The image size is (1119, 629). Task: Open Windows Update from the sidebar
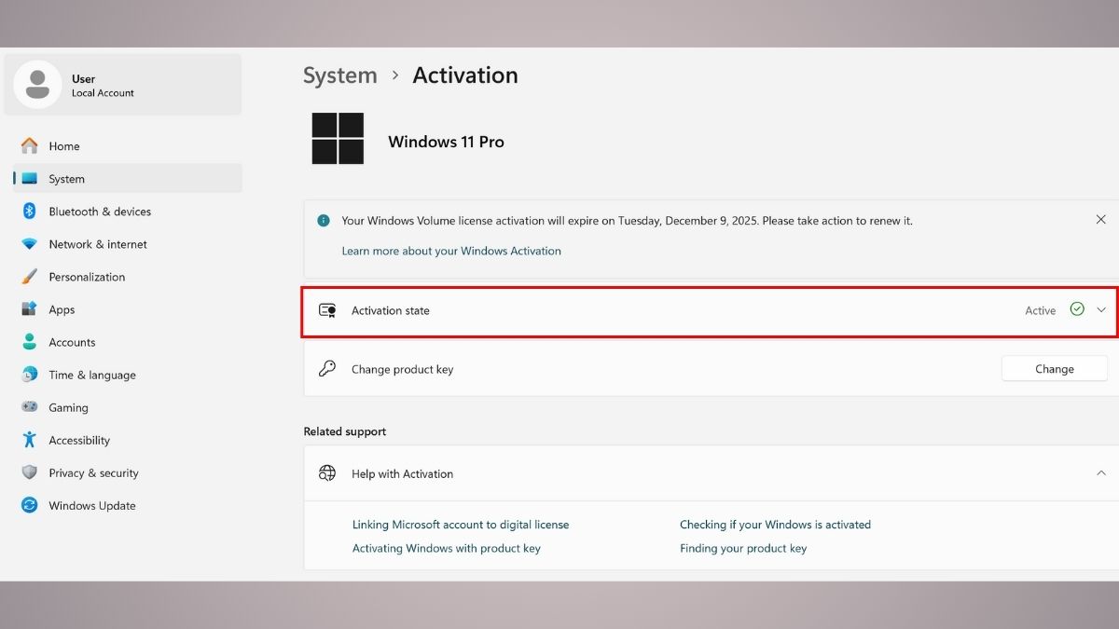coord(29,505)
